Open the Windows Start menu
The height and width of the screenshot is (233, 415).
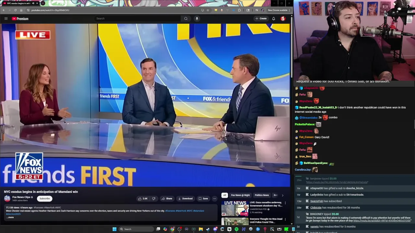114,229
